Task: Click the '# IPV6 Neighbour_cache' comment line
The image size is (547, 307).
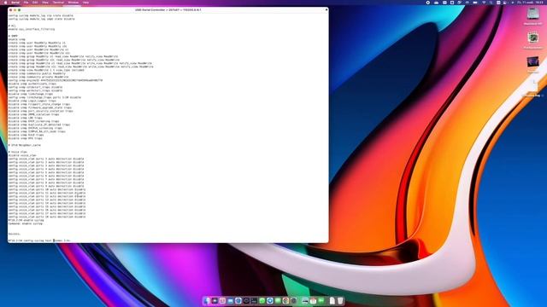Action: [x=25, y=145]
